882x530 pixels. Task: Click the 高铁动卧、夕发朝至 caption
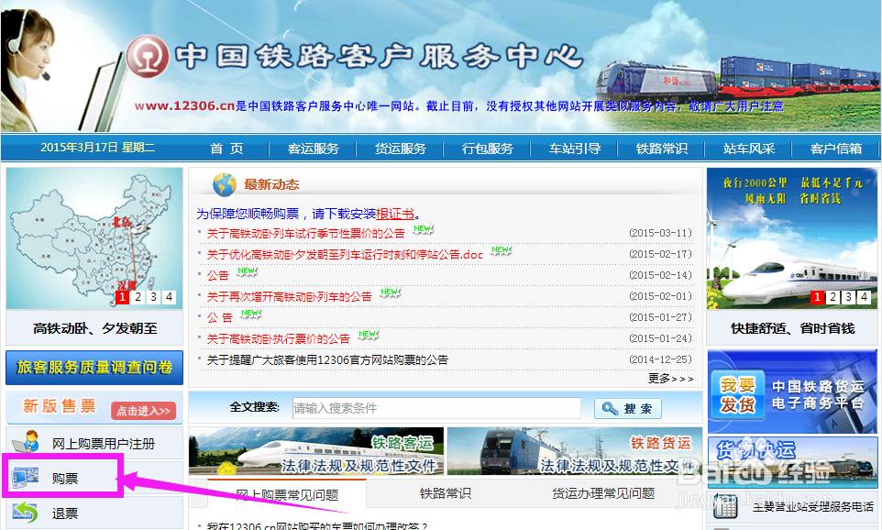pyautogui.click(x=95, y=328)
